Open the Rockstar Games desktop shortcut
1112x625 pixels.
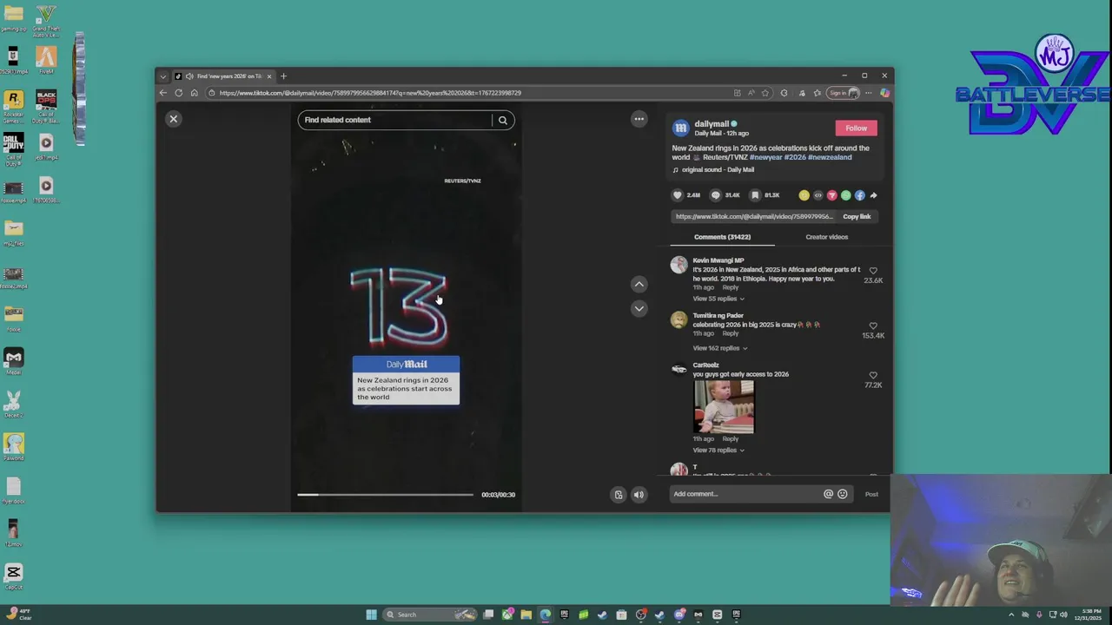[x=13, y=106]
